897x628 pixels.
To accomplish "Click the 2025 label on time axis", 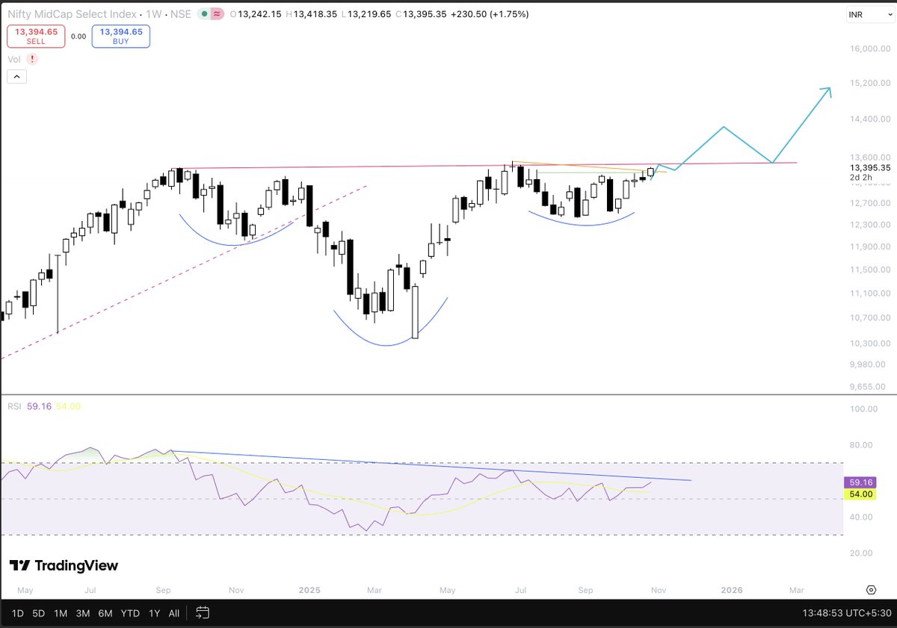I will click(x=309, y=590).
